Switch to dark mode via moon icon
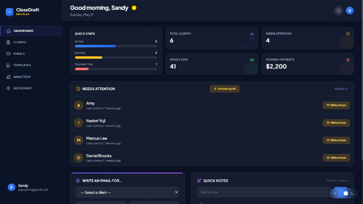Viewport: 363px width, 204px height. click(x=352, y=193)
